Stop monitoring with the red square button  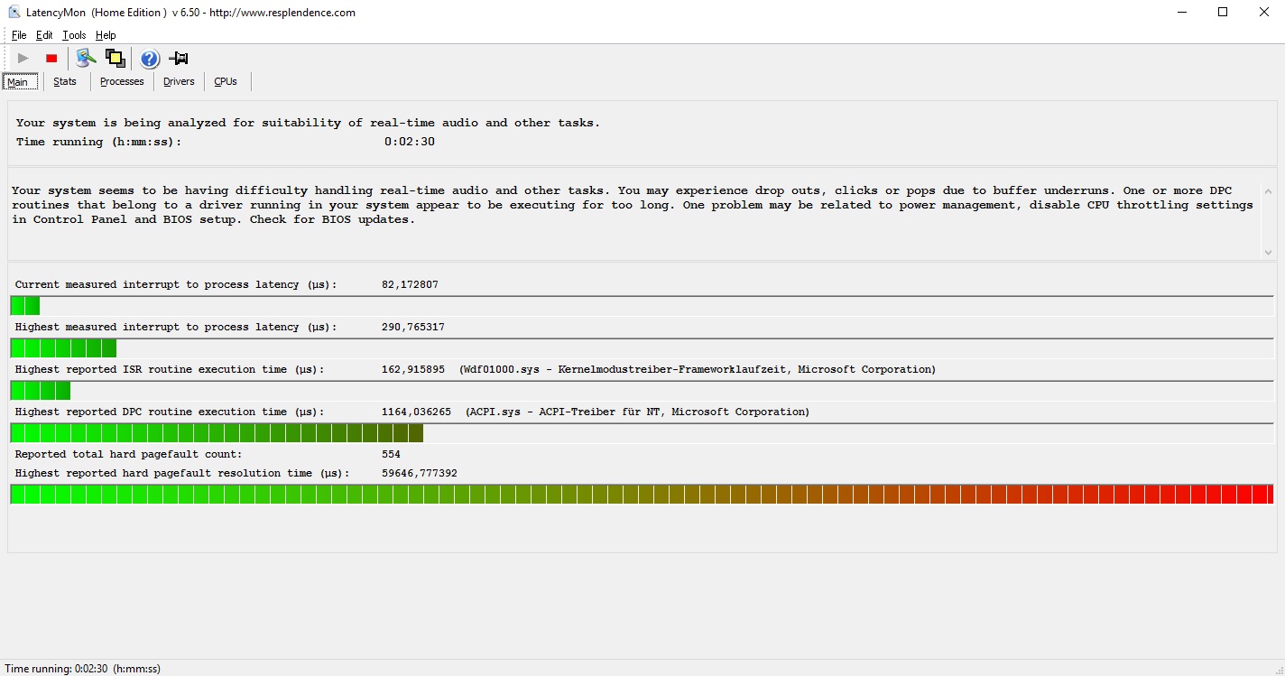click(x=51, y=59)
